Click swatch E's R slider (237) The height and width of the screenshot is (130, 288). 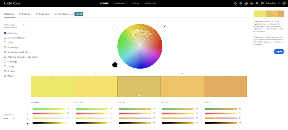[x=221, y=109]
